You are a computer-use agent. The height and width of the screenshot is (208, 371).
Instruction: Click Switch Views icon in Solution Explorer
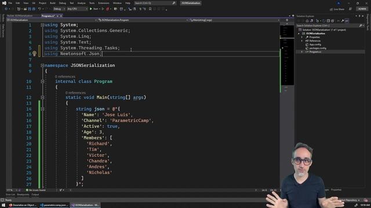pos(312,21)
